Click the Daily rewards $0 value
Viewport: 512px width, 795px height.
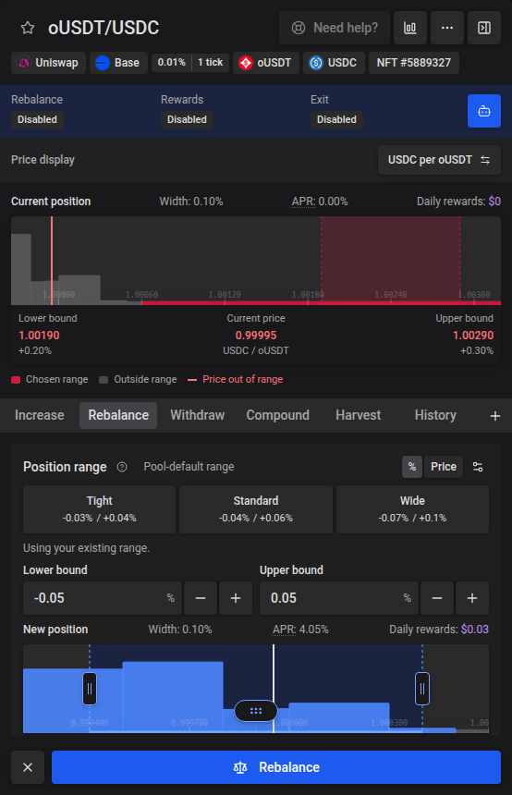(x=494, y=202)
